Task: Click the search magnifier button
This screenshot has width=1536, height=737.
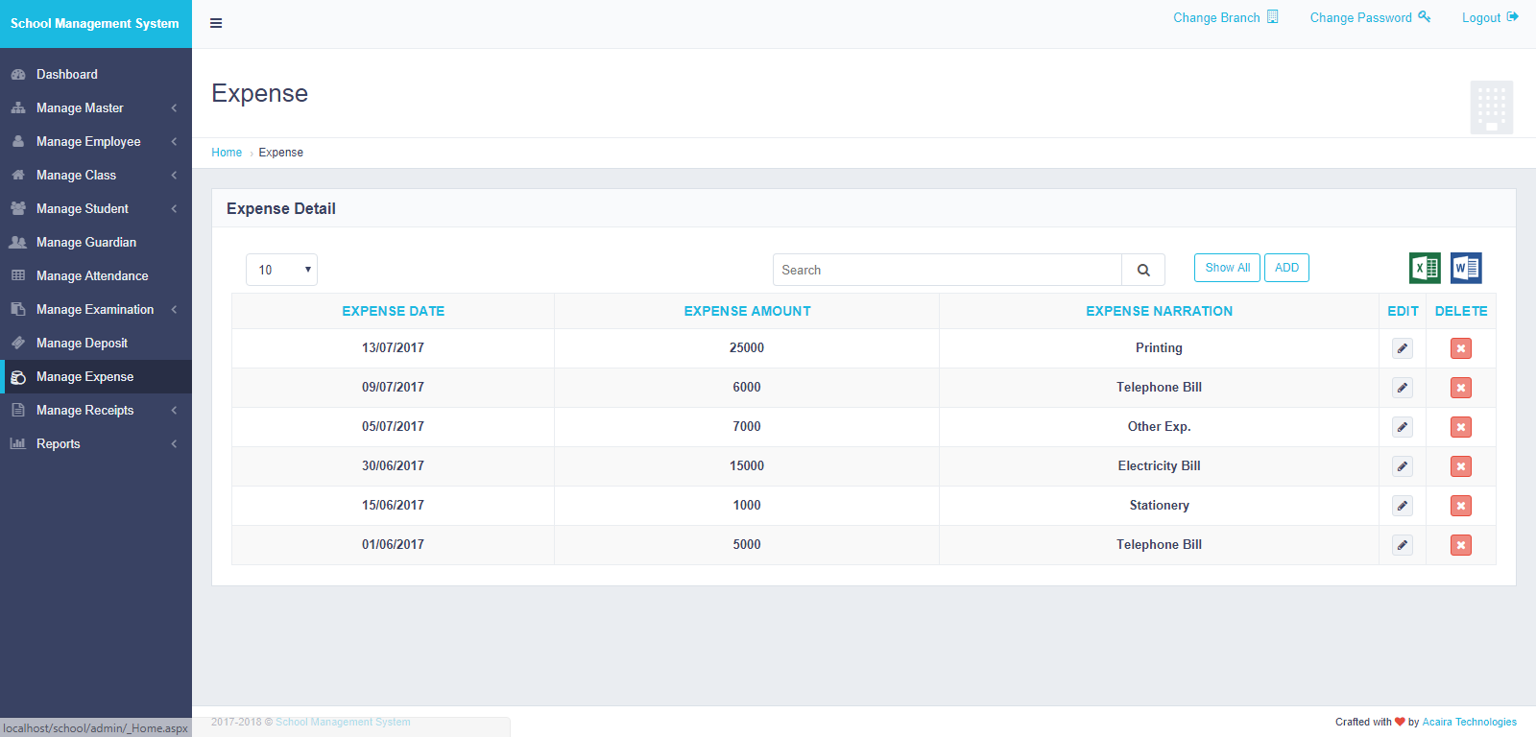Action: (1143, 270)
